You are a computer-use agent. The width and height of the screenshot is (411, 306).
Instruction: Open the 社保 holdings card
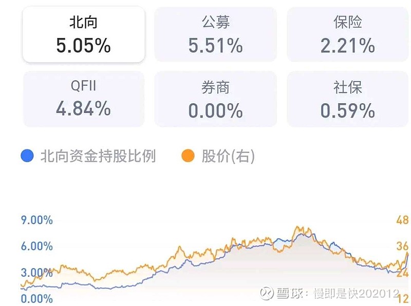(348, 99)
